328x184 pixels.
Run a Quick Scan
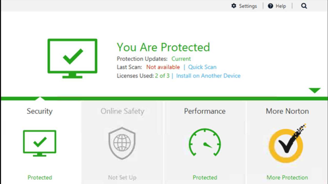(202, 67)
